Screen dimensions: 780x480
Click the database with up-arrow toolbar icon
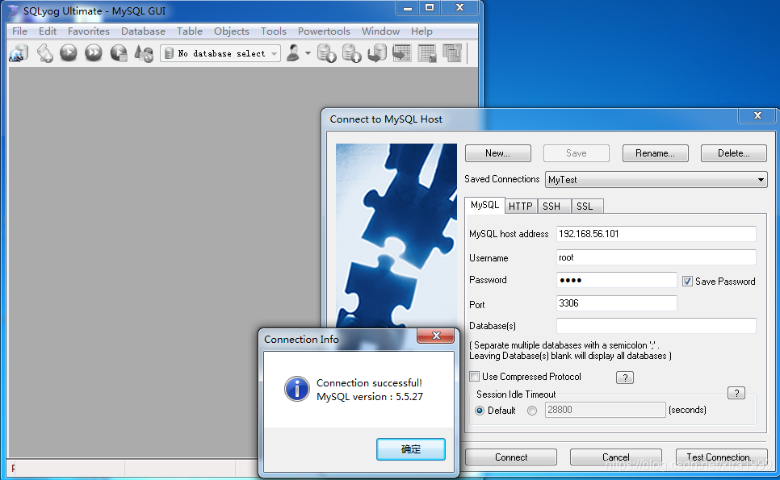click(x=352, y=53)
